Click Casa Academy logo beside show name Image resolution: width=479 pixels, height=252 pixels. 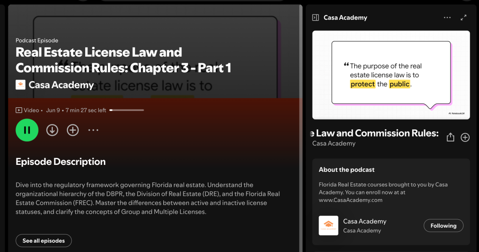(21, 85)
